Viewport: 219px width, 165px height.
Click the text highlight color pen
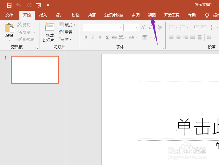click(145, 37)
